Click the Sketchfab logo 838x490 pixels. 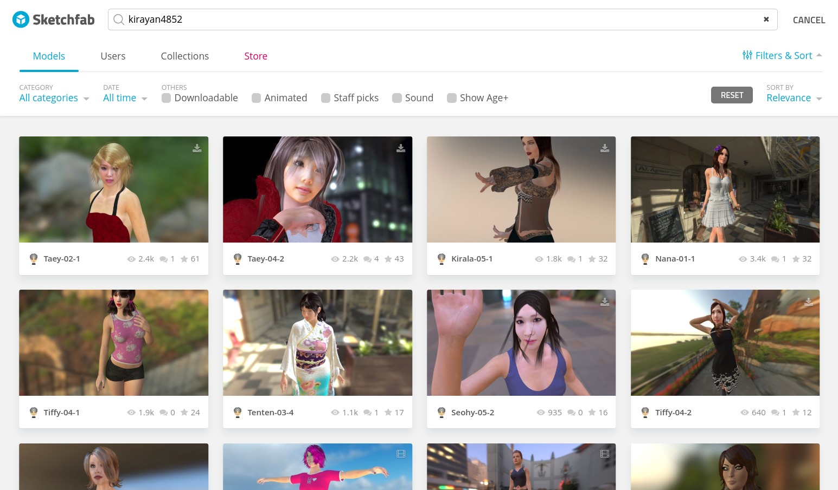coord(53,19)
